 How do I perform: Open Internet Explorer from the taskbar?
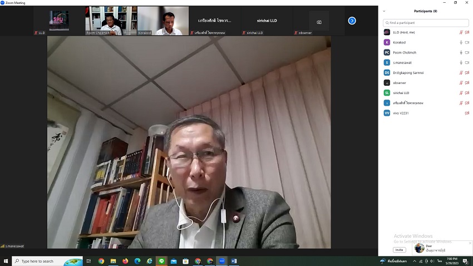[x=149, y=261]
